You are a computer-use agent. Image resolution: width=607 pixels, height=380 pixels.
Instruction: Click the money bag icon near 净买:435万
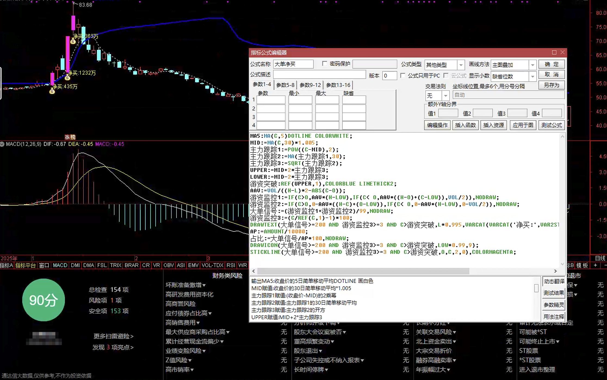pos(52,91)
